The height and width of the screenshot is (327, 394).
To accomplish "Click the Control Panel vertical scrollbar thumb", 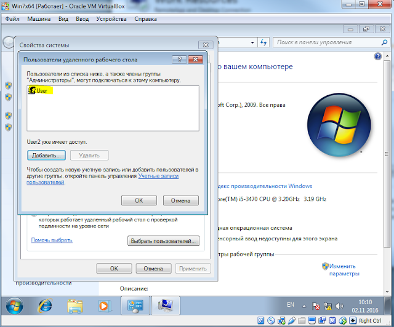I will 387,154.
